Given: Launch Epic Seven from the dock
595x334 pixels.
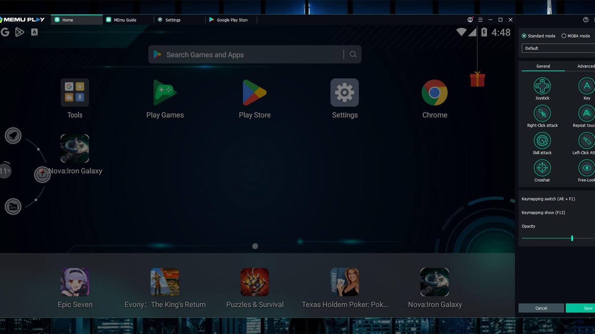Looking at the screenshot, I should [75, 282].
